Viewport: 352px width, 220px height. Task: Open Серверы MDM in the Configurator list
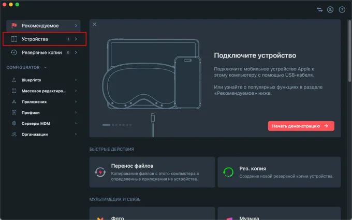coord(43,123)
